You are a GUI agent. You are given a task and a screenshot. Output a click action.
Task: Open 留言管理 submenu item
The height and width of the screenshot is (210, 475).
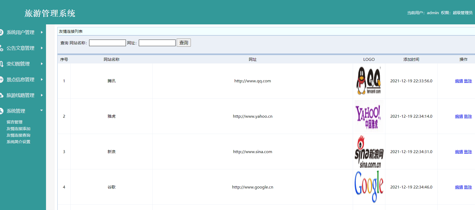(14, 122)
